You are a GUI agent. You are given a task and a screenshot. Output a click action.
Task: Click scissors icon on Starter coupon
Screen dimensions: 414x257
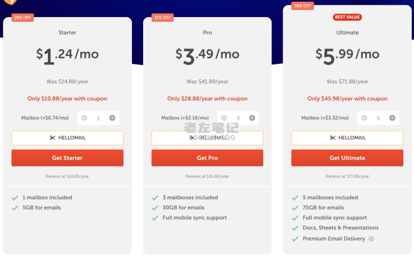pyautogui.click(x=53, y=138)
